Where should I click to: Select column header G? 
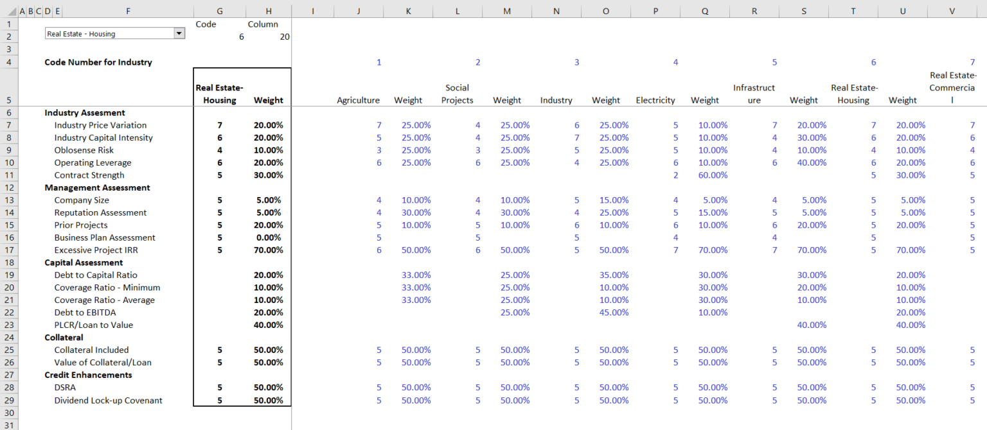[x=219, y=10]
